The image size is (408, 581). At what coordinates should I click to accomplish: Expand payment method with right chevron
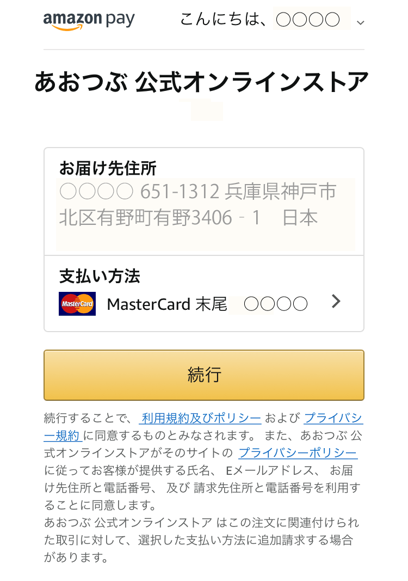pos(336,301)
